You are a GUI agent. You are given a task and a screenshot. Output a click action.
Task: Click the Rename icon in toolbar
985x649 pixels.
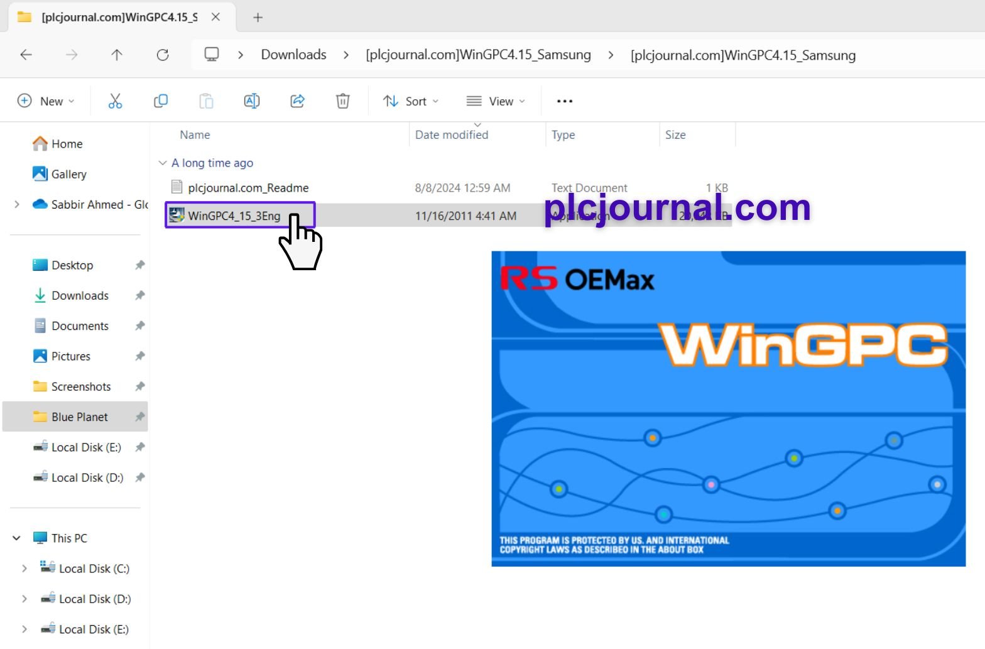pyautogui.click(x=252, y=101)
